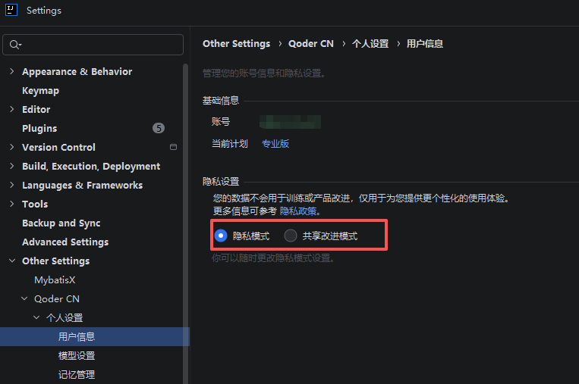Select MybatisX under Other Settings
This screenshot has width=579, height=384.
coord(55,280)
